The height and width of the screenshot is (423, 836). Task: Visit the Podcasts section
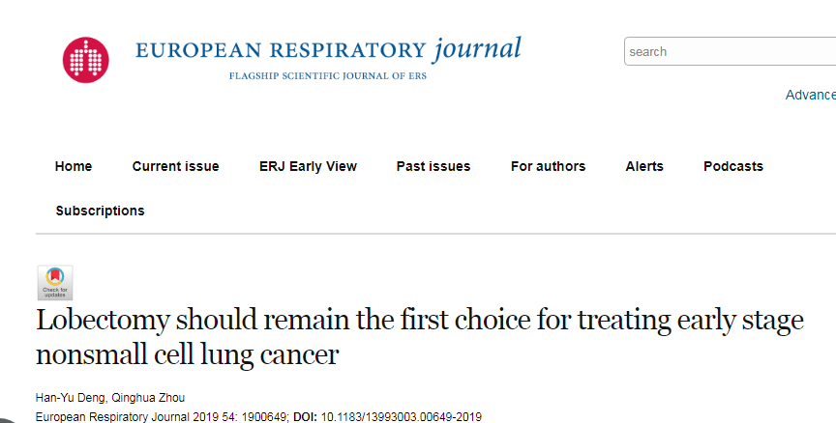[x=733, y=166]
